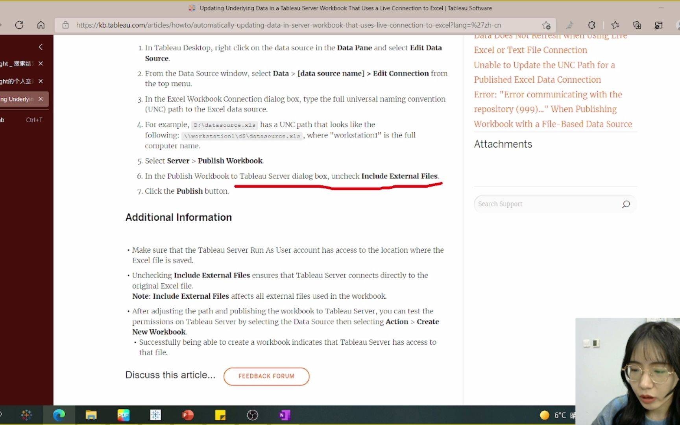The height and width of the screenshot is (425, 680).
Task: Close the second tab ending in 个人空
Action: (41, 81)
